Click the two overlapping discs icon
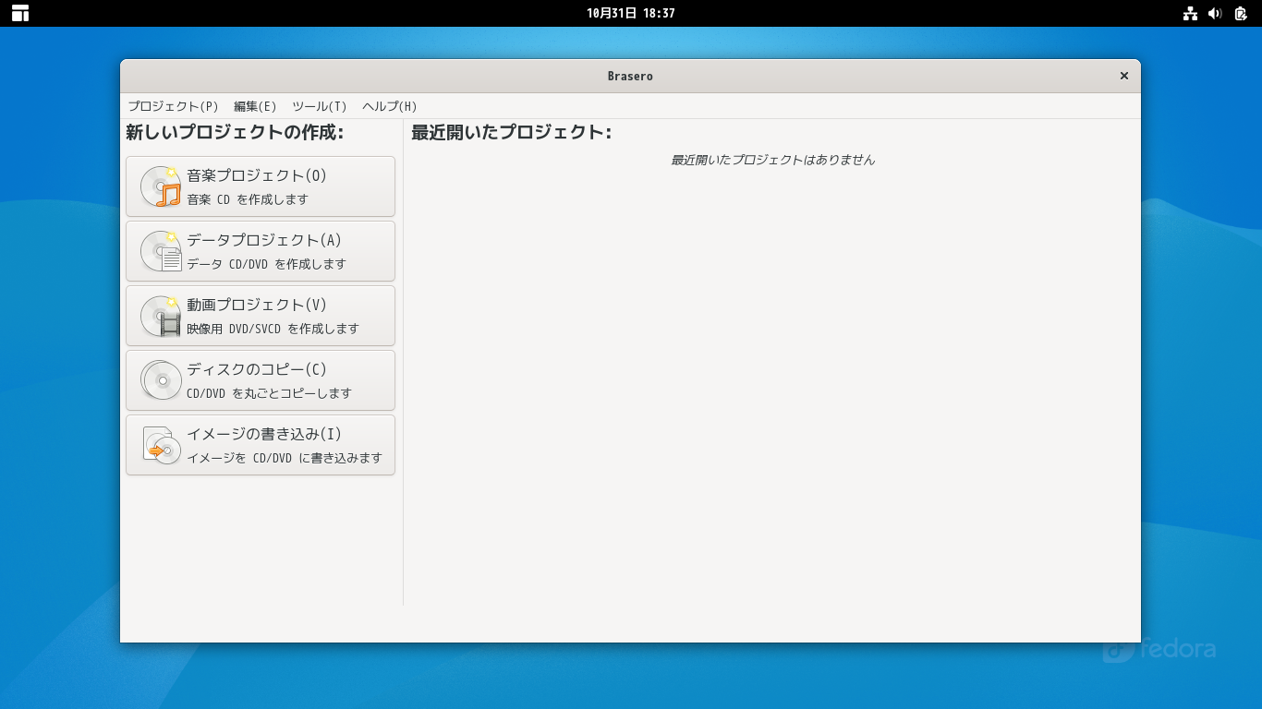Viewport: 1262px width, 709px height. 161,380
